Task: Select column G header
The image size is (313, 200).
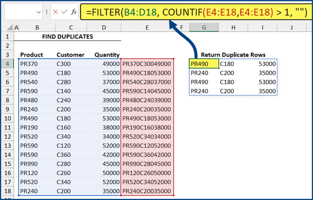Action: point(204,27)
